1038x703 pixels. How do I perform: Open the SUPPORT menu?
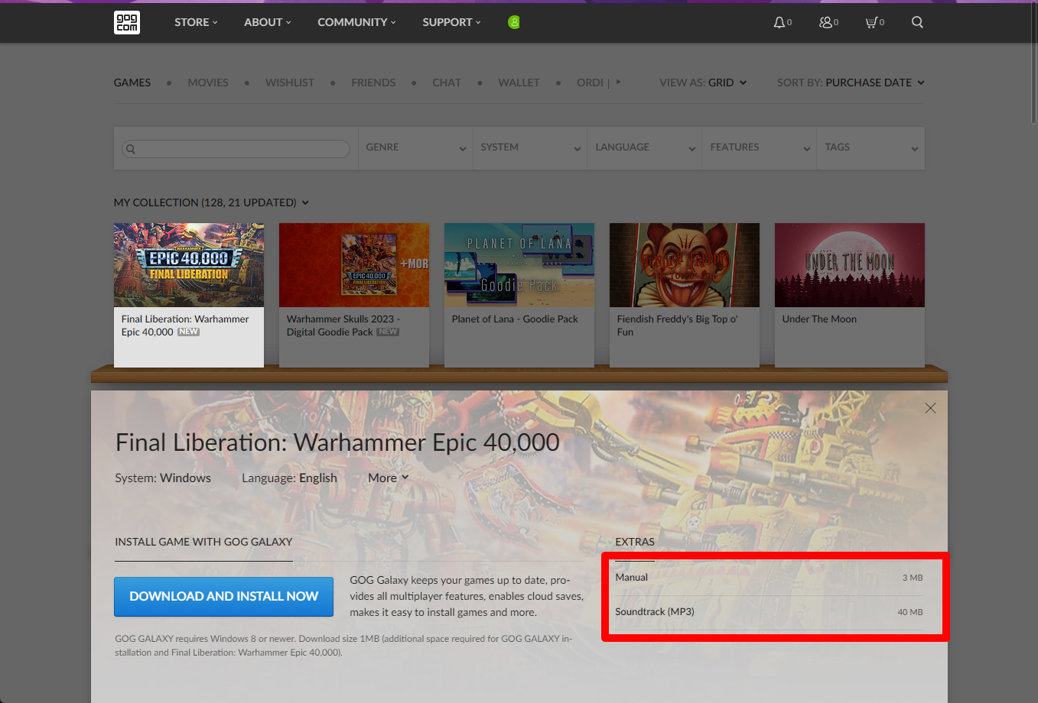(451, 22)
